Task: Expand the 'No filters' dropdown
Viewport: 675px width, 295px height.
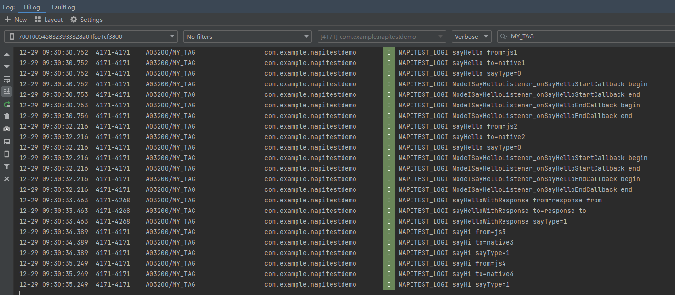Action: [x=247, y=37]
